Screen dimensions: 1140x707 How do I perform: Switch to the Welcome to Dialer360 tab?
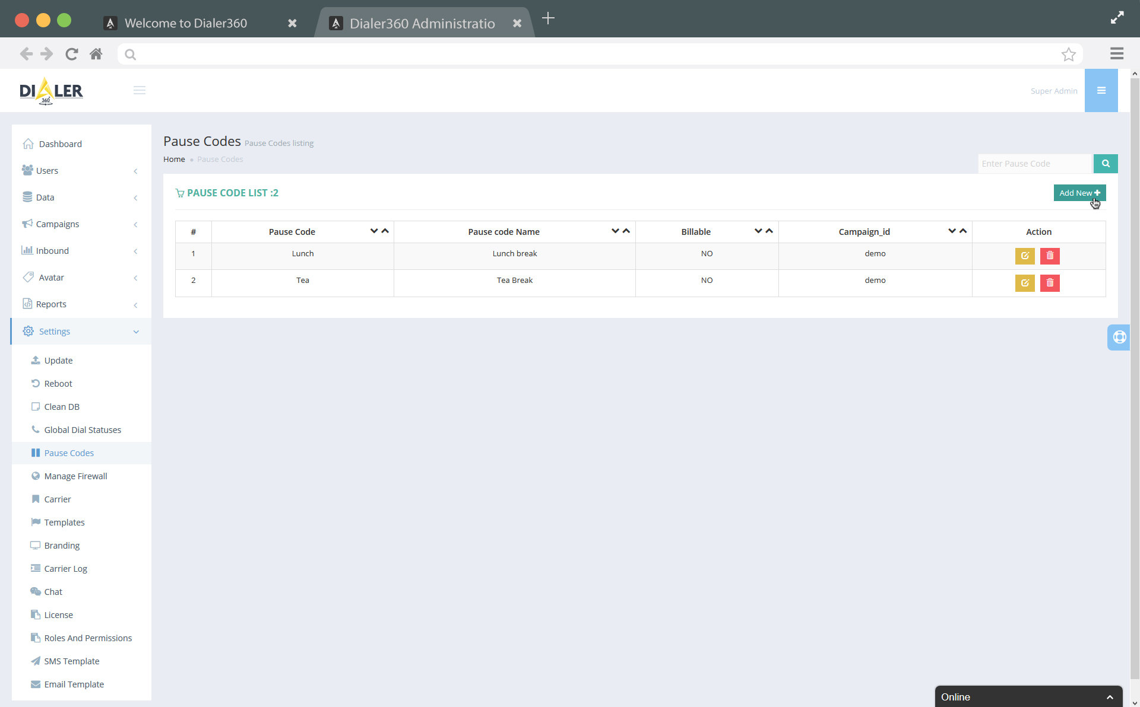pos(186,23)
